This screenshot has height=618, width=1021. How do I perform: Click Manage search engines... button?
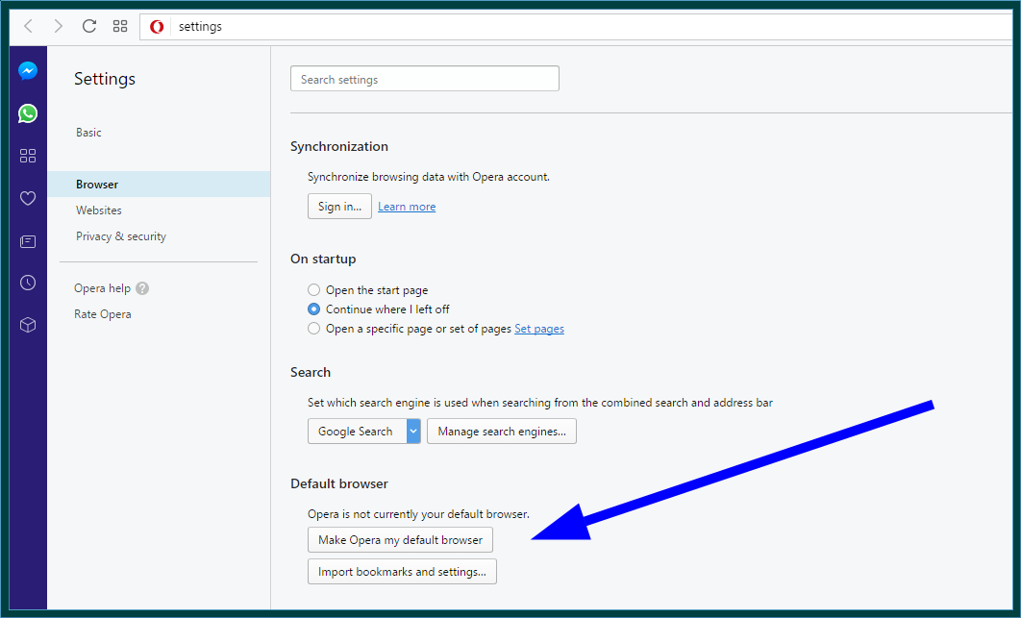[x=502, y=432]
